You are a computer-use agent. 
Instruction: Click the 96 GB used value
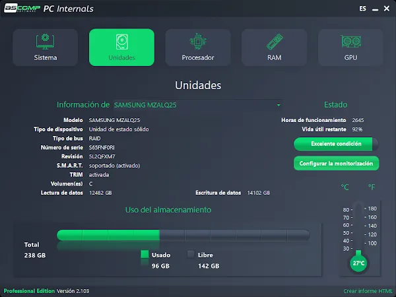click(x=160, y=266)
